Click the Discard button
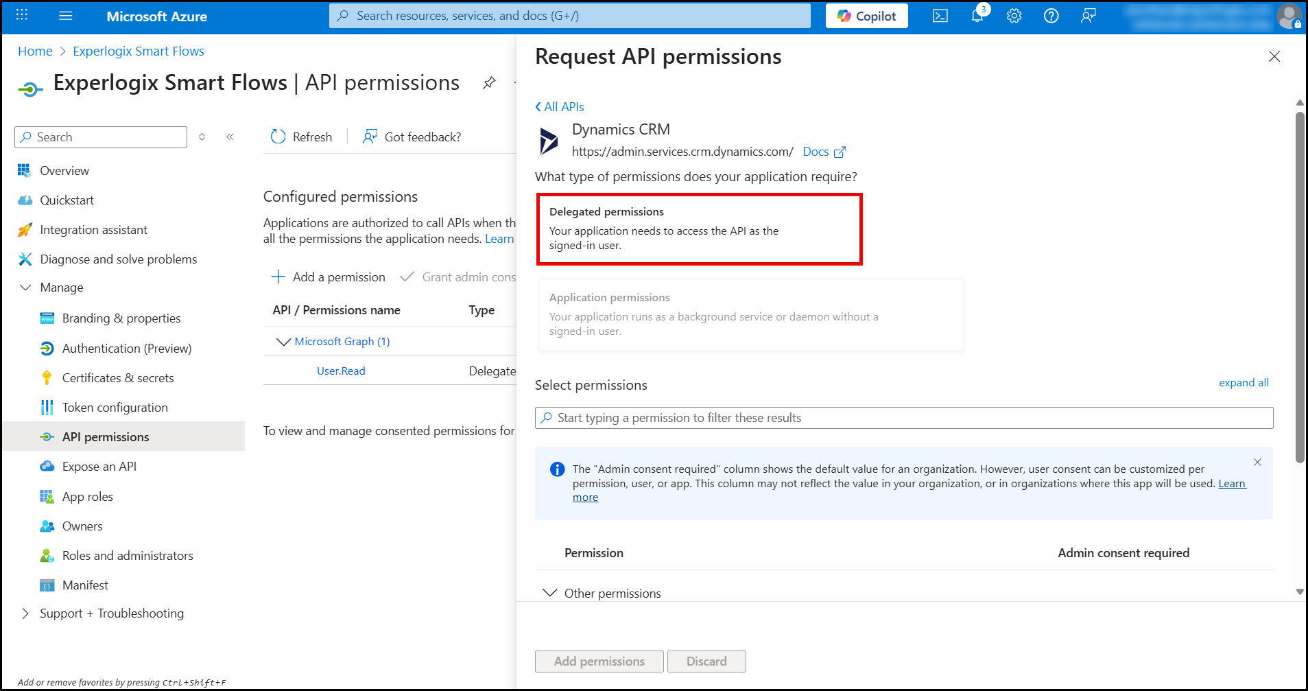The image size is (1308, 691). click(x=706, y=661)
